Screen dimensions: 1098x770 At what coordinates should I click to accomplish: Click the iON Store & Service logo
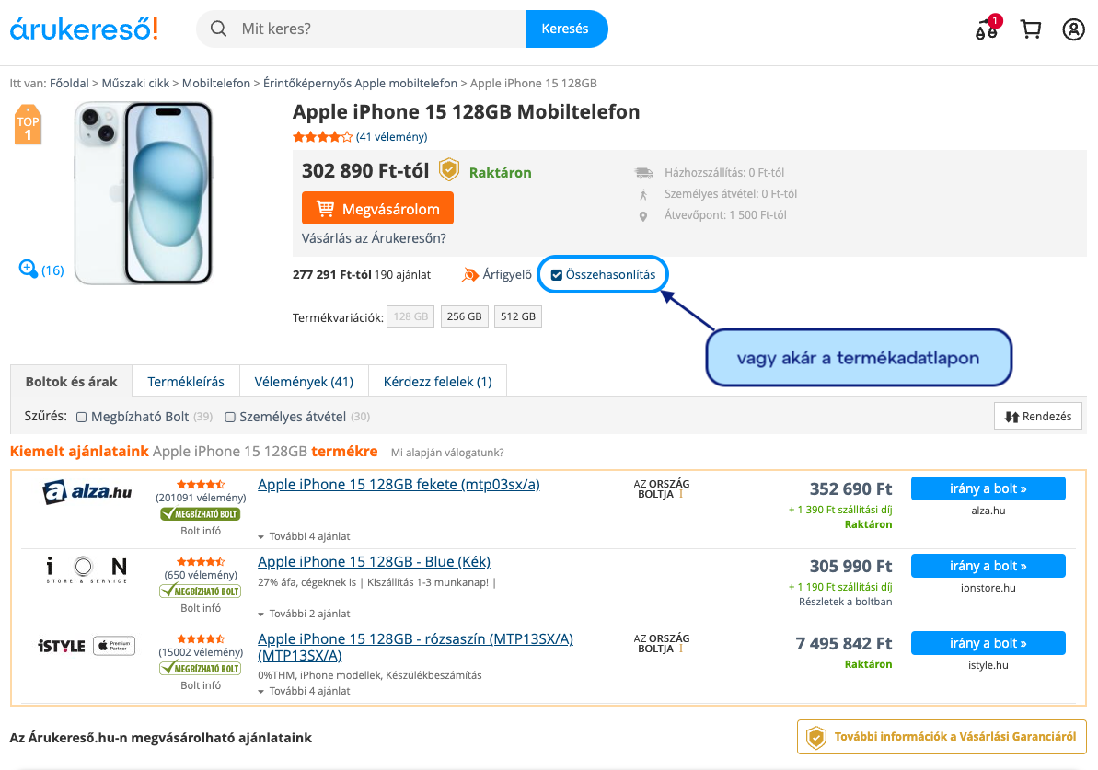pyautogui.click(x=87, y=569)
